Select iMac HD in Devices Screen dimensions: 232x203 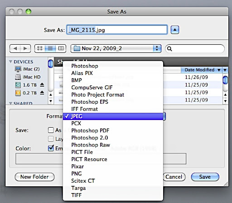[x=32, y=77]
